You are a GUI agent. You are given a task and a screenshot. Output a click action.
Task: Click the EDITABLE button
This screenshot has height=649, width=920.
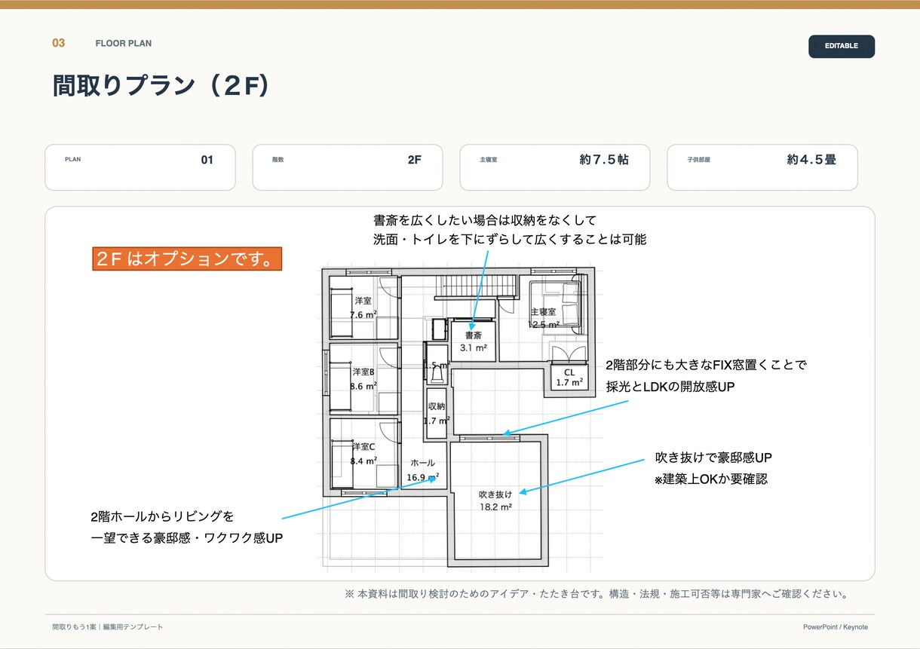842,46
